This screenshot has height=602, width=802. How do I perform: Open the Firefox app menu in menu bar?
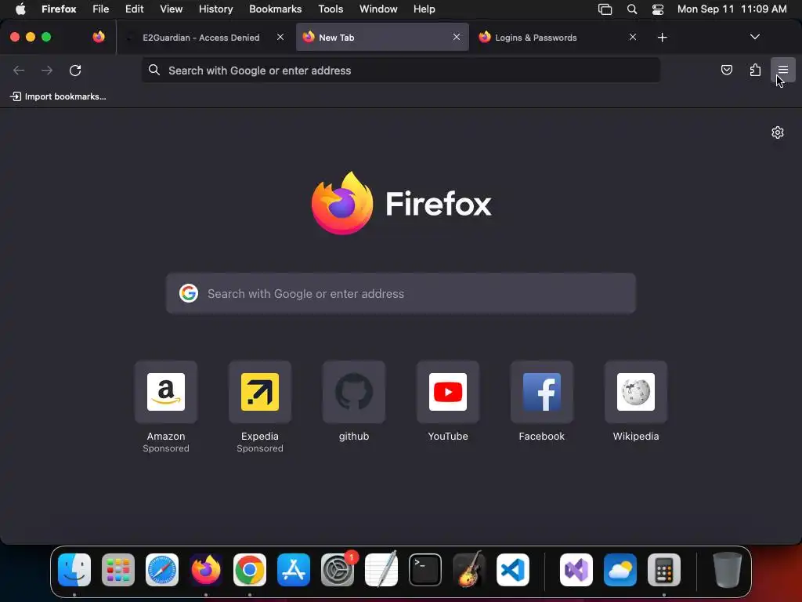click(x=59, y=9)
